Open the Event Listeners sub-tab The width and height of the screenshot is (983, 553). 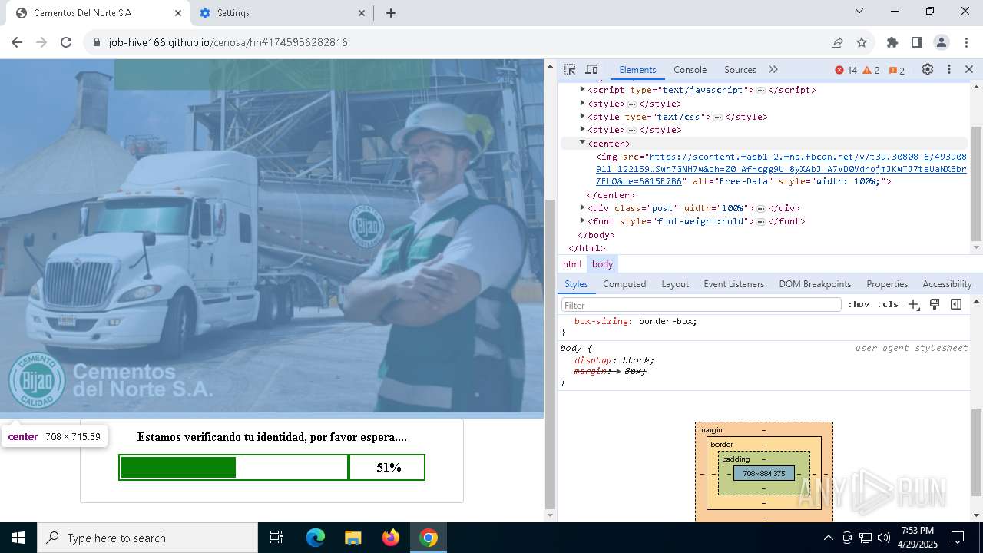point(734,284)
